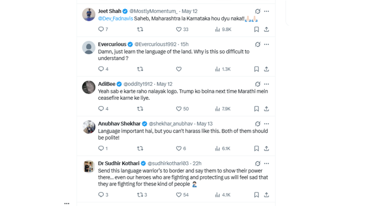The image size is (367, 206).
Task: Share Dr Sudhir Kothari's tweet
Action: 266,194
